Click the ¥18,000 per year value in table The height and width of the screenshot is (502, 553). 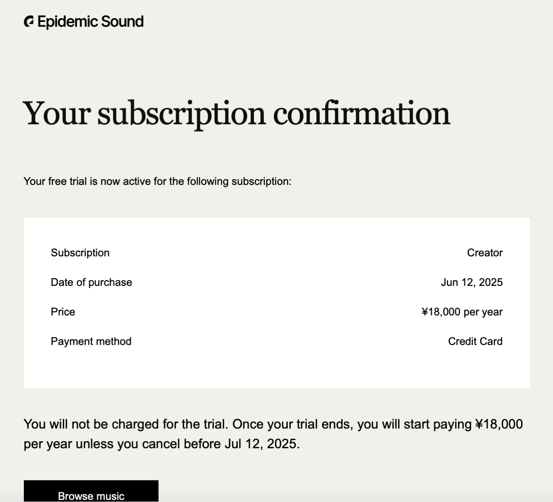[462, 312]
